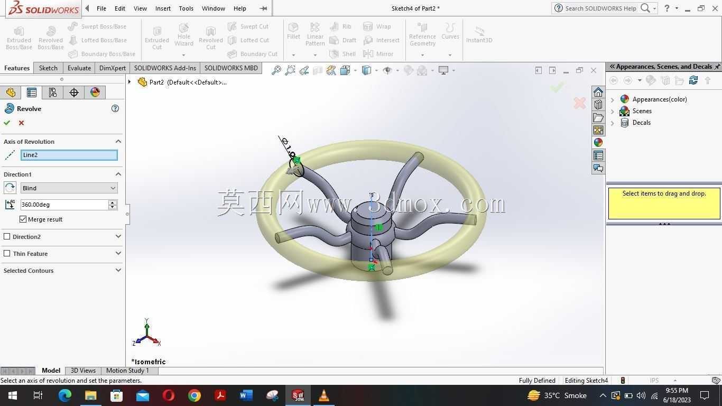Open Design Library task pane icon
The width and height of the screenshot is (722, 406).
(x=598, y=105)
